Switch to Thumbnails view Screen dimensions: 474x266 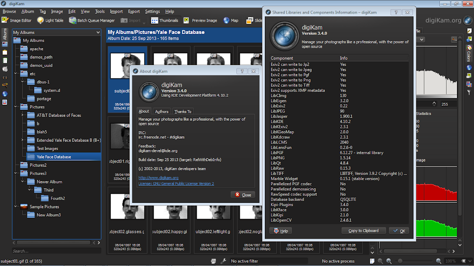tap(165, 20)
